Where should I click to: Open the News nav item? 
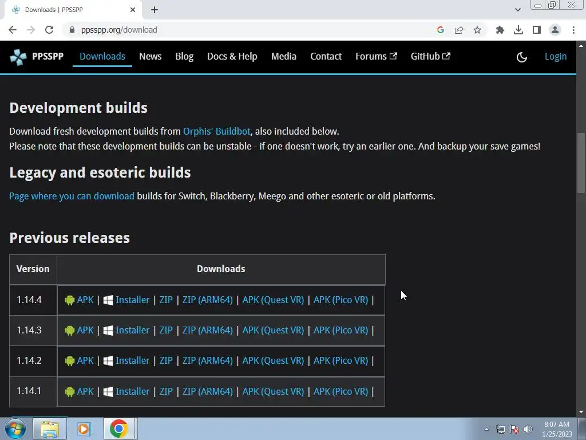coord(151,57)
